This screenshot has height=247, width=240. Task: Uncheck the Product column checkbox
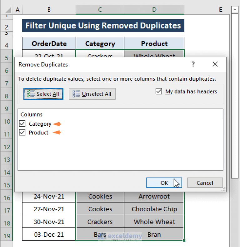point(22,133)
